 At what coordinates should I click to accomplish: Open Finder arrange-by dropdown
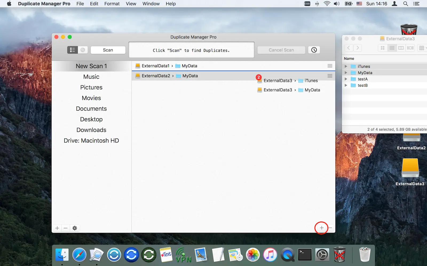[422, 48]
